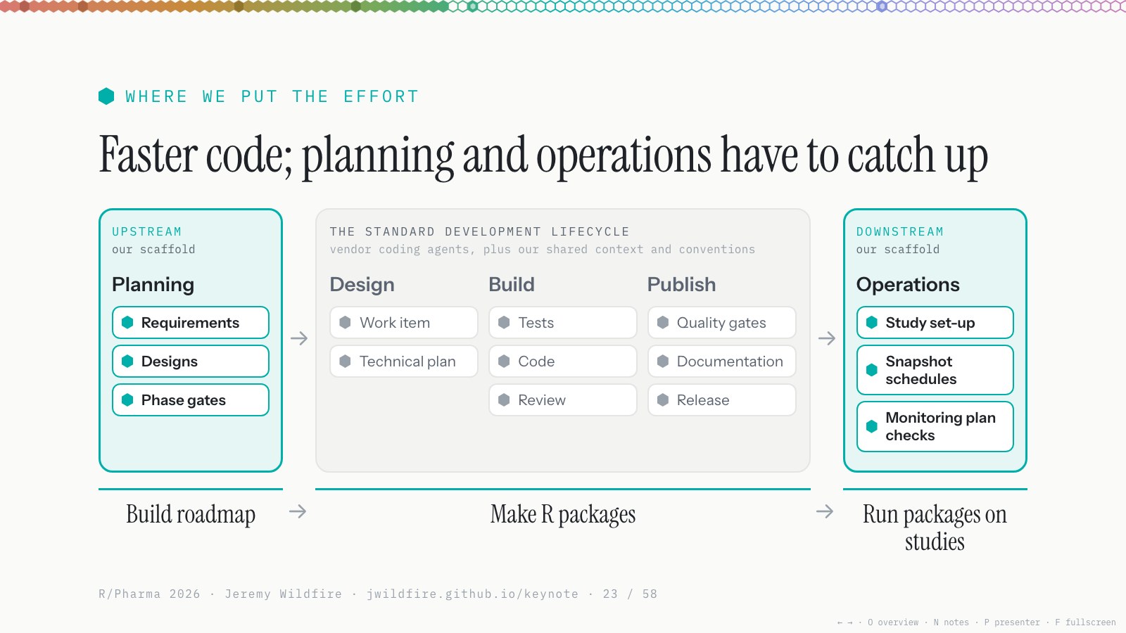Screen dimensions: 1126x633
Task: Click the blue filled marker on progress bar
Action: click(x=882, y=6)
